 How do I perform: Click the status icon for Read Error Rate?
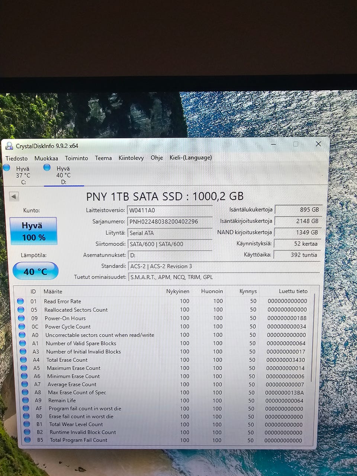click(20, 301)
